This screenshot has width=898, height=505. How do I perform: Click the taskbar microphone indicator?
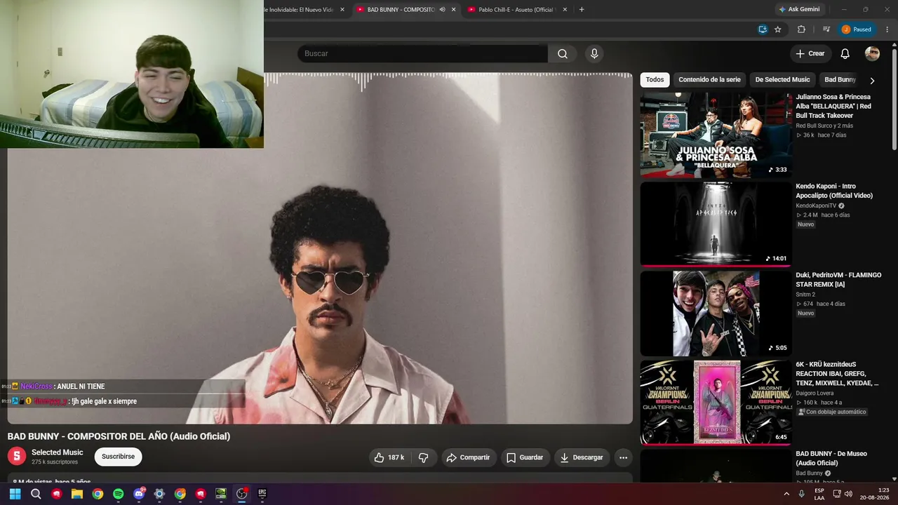[x=801, y=494]
